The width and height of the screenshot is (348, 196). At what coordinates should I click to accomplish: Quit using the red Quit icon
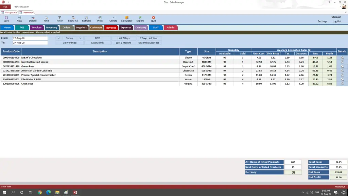click(x=153, y=18)
